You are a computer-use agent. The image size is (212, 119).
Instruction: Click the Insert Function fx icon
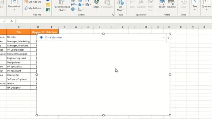tap(12, 21)
